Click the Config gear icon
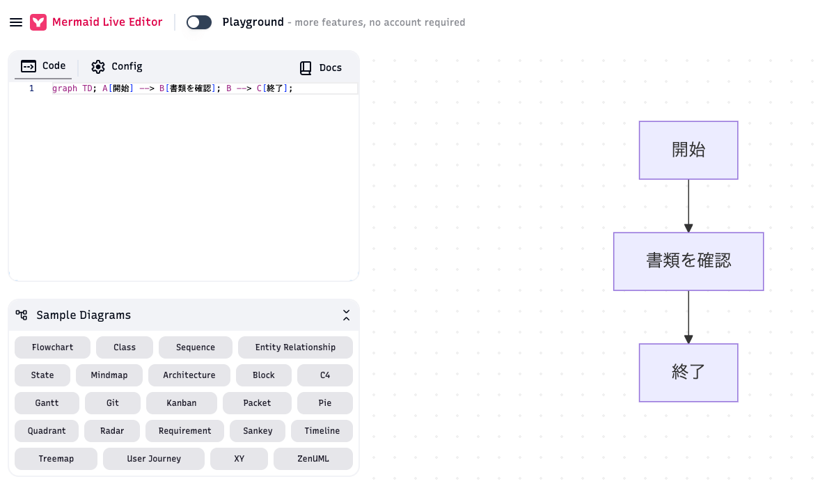 [x=98, y=67]
